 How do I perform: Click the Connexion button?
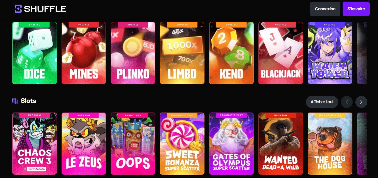[325, 9]
